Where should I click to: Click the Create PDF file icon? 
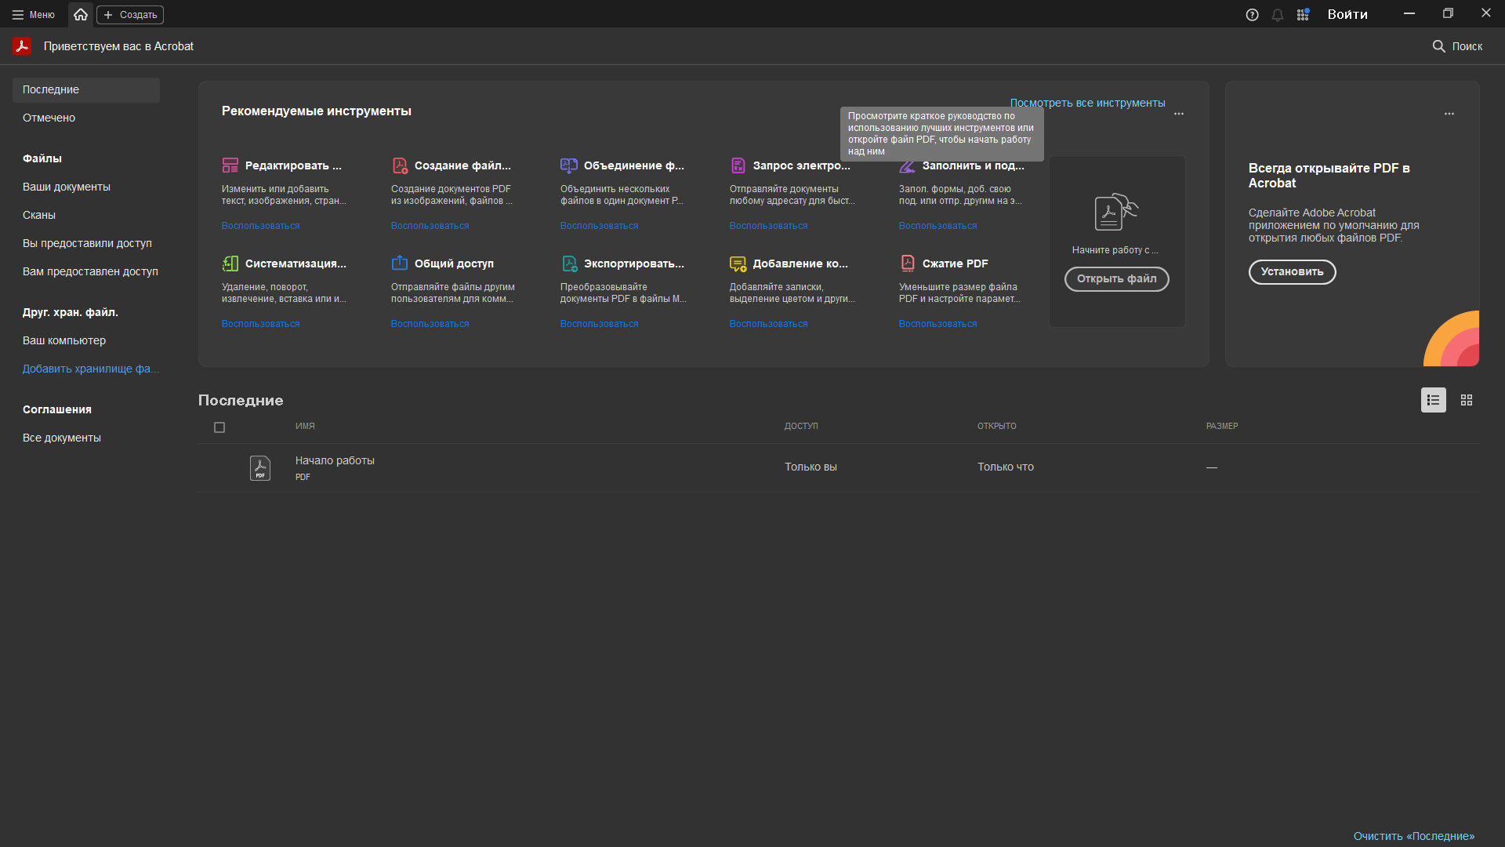click(400, 165)
